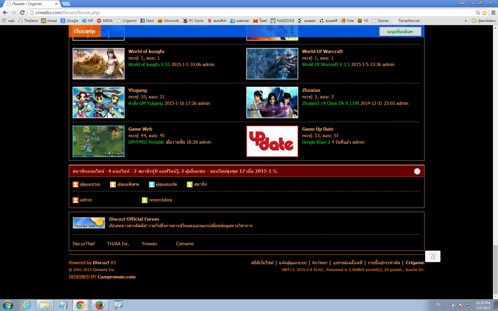Screen dimensions: 498x311
Task: Open the Free bookmark
Action: [347, 21]
